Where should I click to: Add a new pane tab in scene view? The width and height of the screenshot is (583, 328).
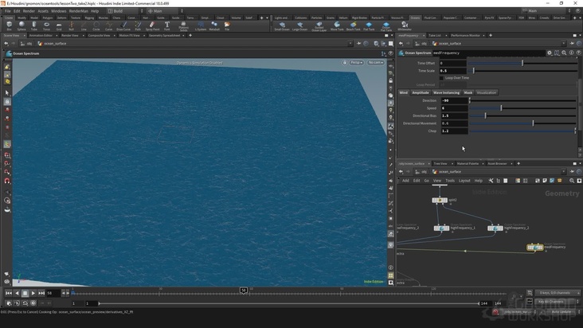tap(190, 36)
